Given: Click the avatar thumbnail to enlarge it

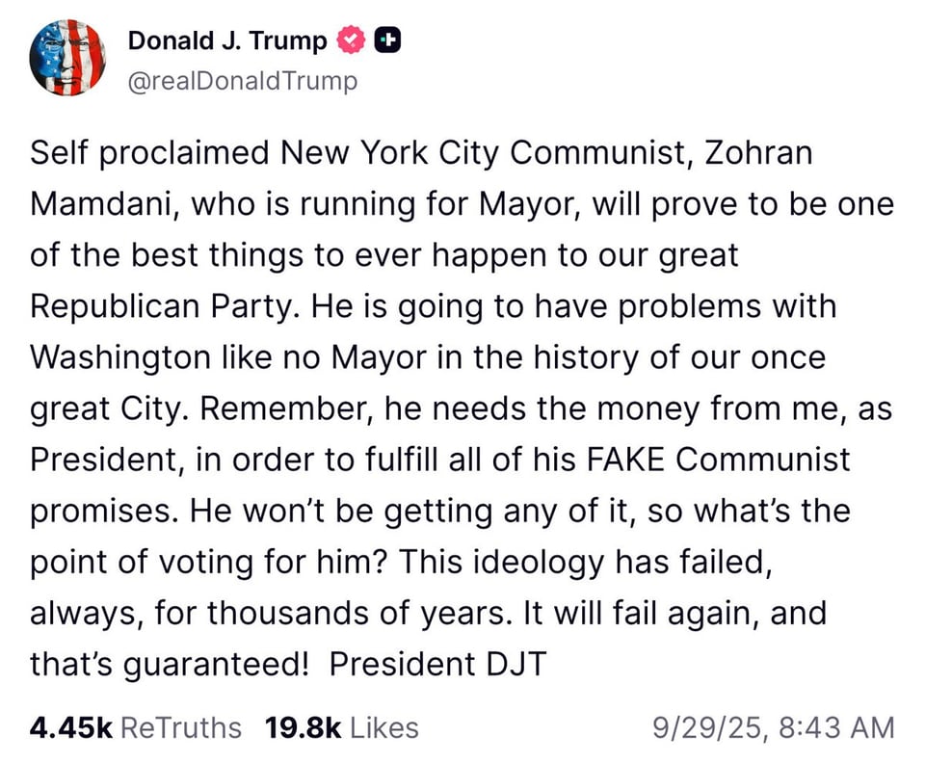Looking at the screenshot, I should point(68,59).
